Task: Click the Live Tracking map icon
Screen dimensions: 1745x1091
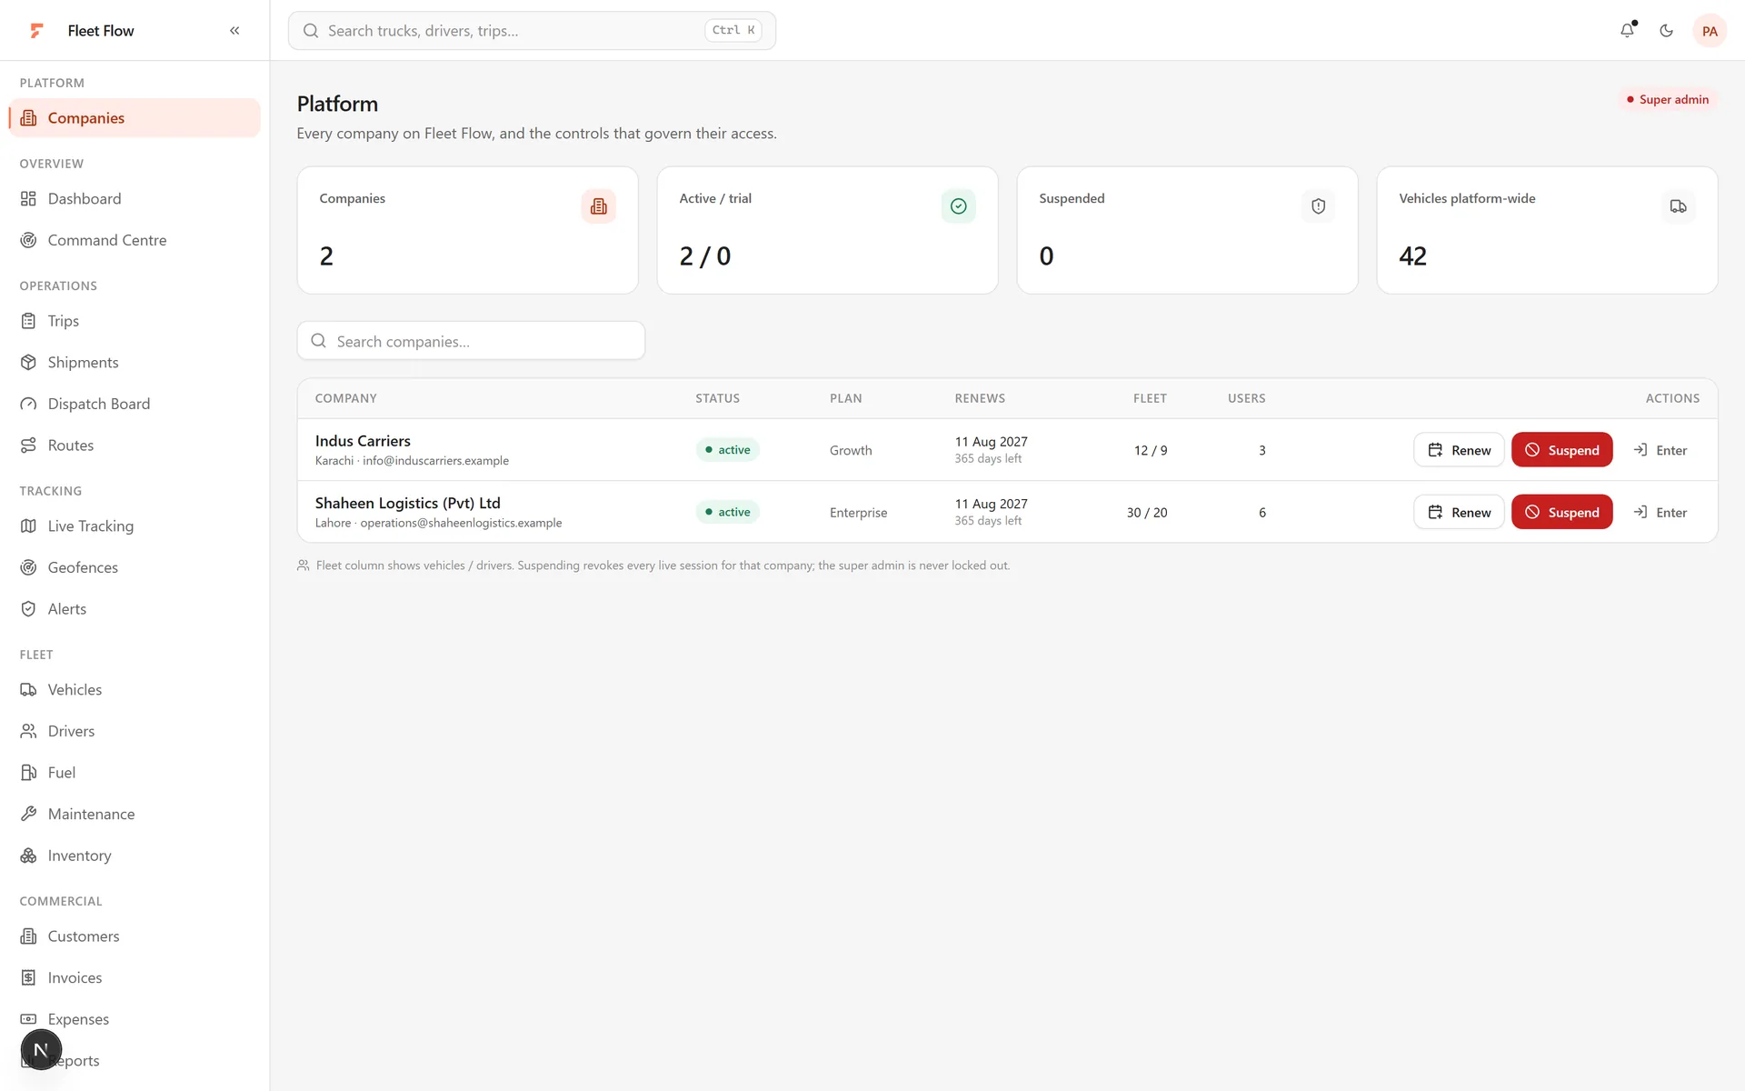Action: (29, 526)
